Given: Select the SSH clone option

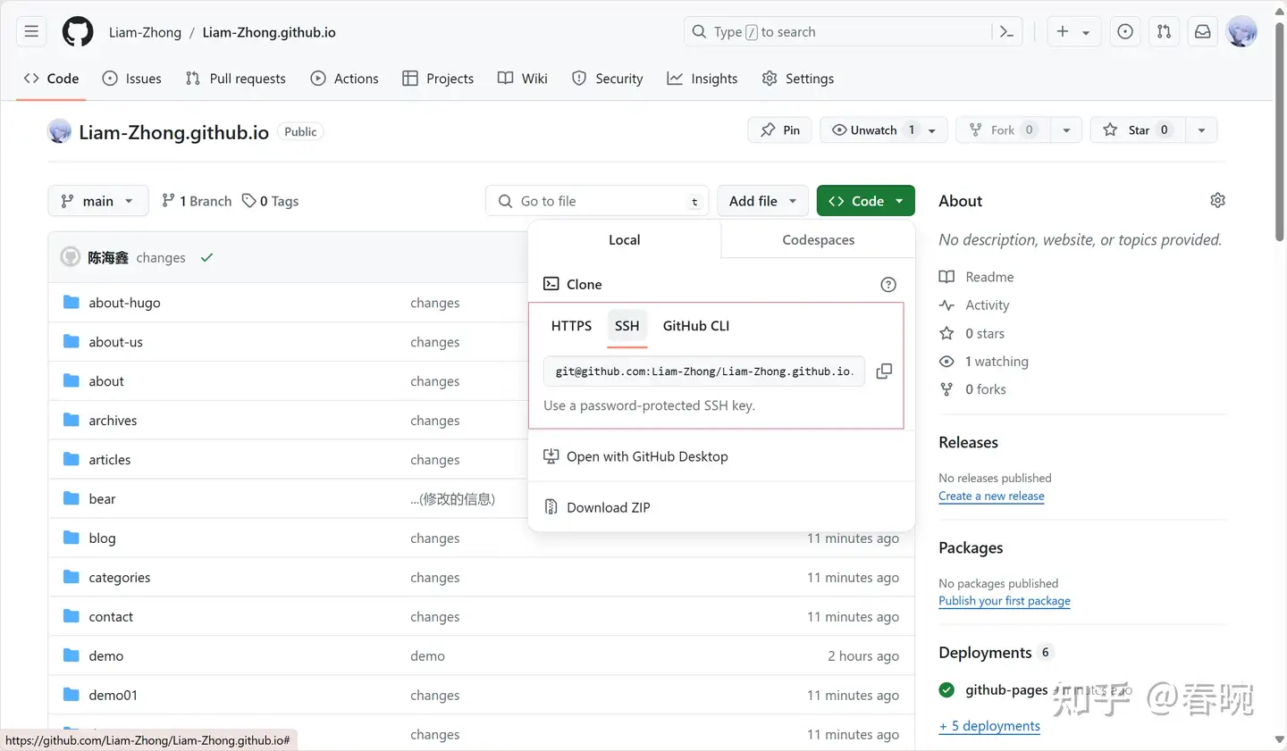Looking at the screenshot, I should tap(627, 326).
